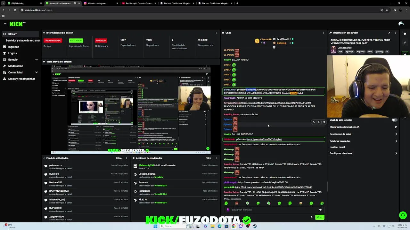Open Acciones de moderador options menu

pyautogui.click(x=216, y=158)
